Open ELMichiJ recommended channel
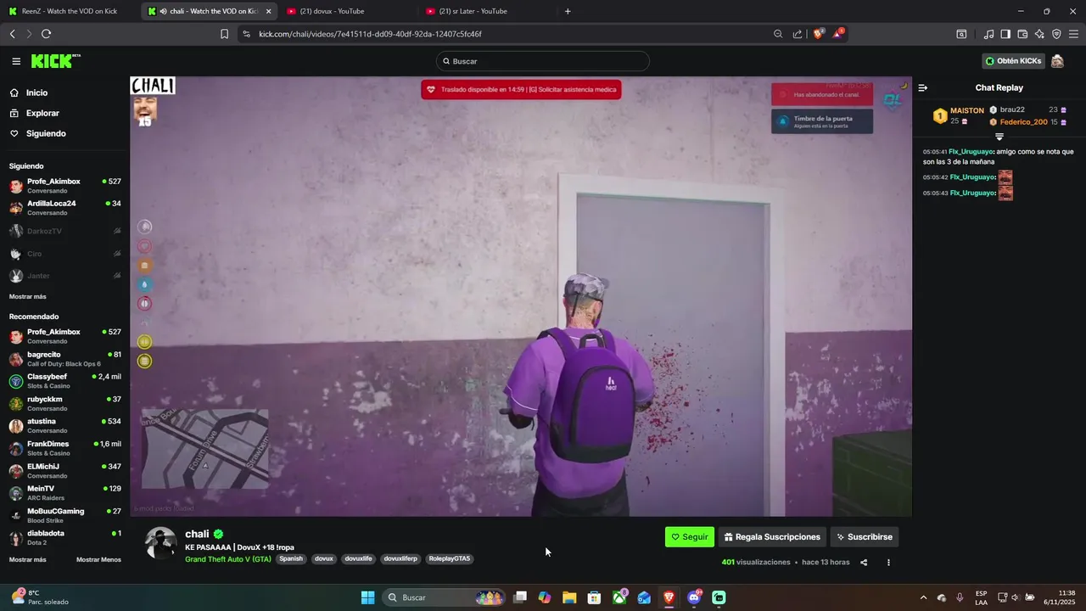1086x611 pixels. 64,471
